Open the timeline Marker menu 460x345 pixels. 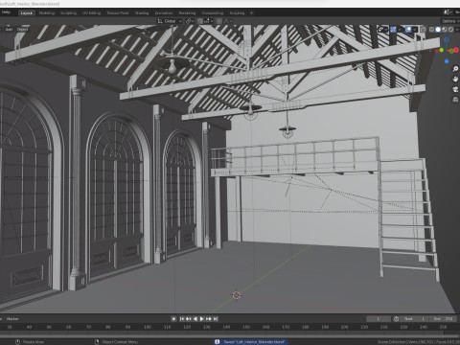point(12,319)
